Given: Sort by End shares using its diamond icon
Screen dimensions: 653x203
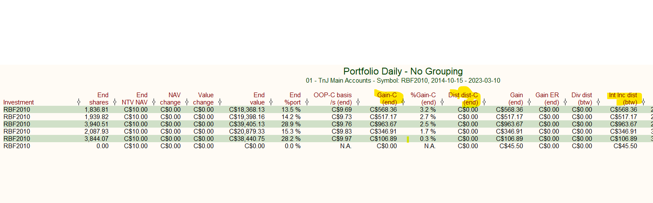Looking at the screenshot, I should tap(115, 102).
